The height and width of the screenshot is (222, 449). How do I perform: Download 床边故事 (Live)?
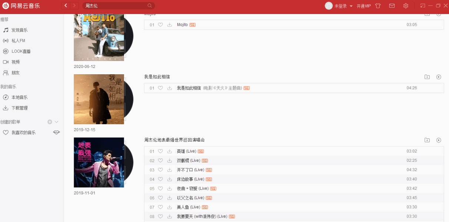point(170,179)
